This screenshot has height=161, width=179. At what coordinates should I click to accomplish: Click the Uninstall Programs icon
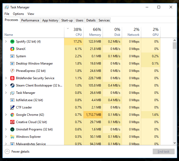click(12, 129)
